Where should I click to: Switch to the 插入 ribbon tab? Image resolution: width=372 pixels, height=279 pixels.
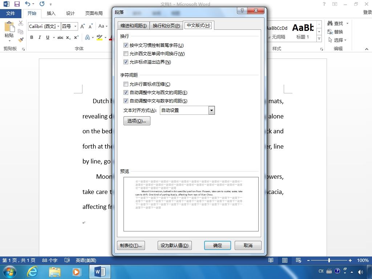[x=51, y=13]
